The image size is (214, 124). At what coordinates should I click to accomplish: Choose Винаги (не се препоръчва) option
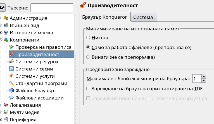tap(88, 57)
